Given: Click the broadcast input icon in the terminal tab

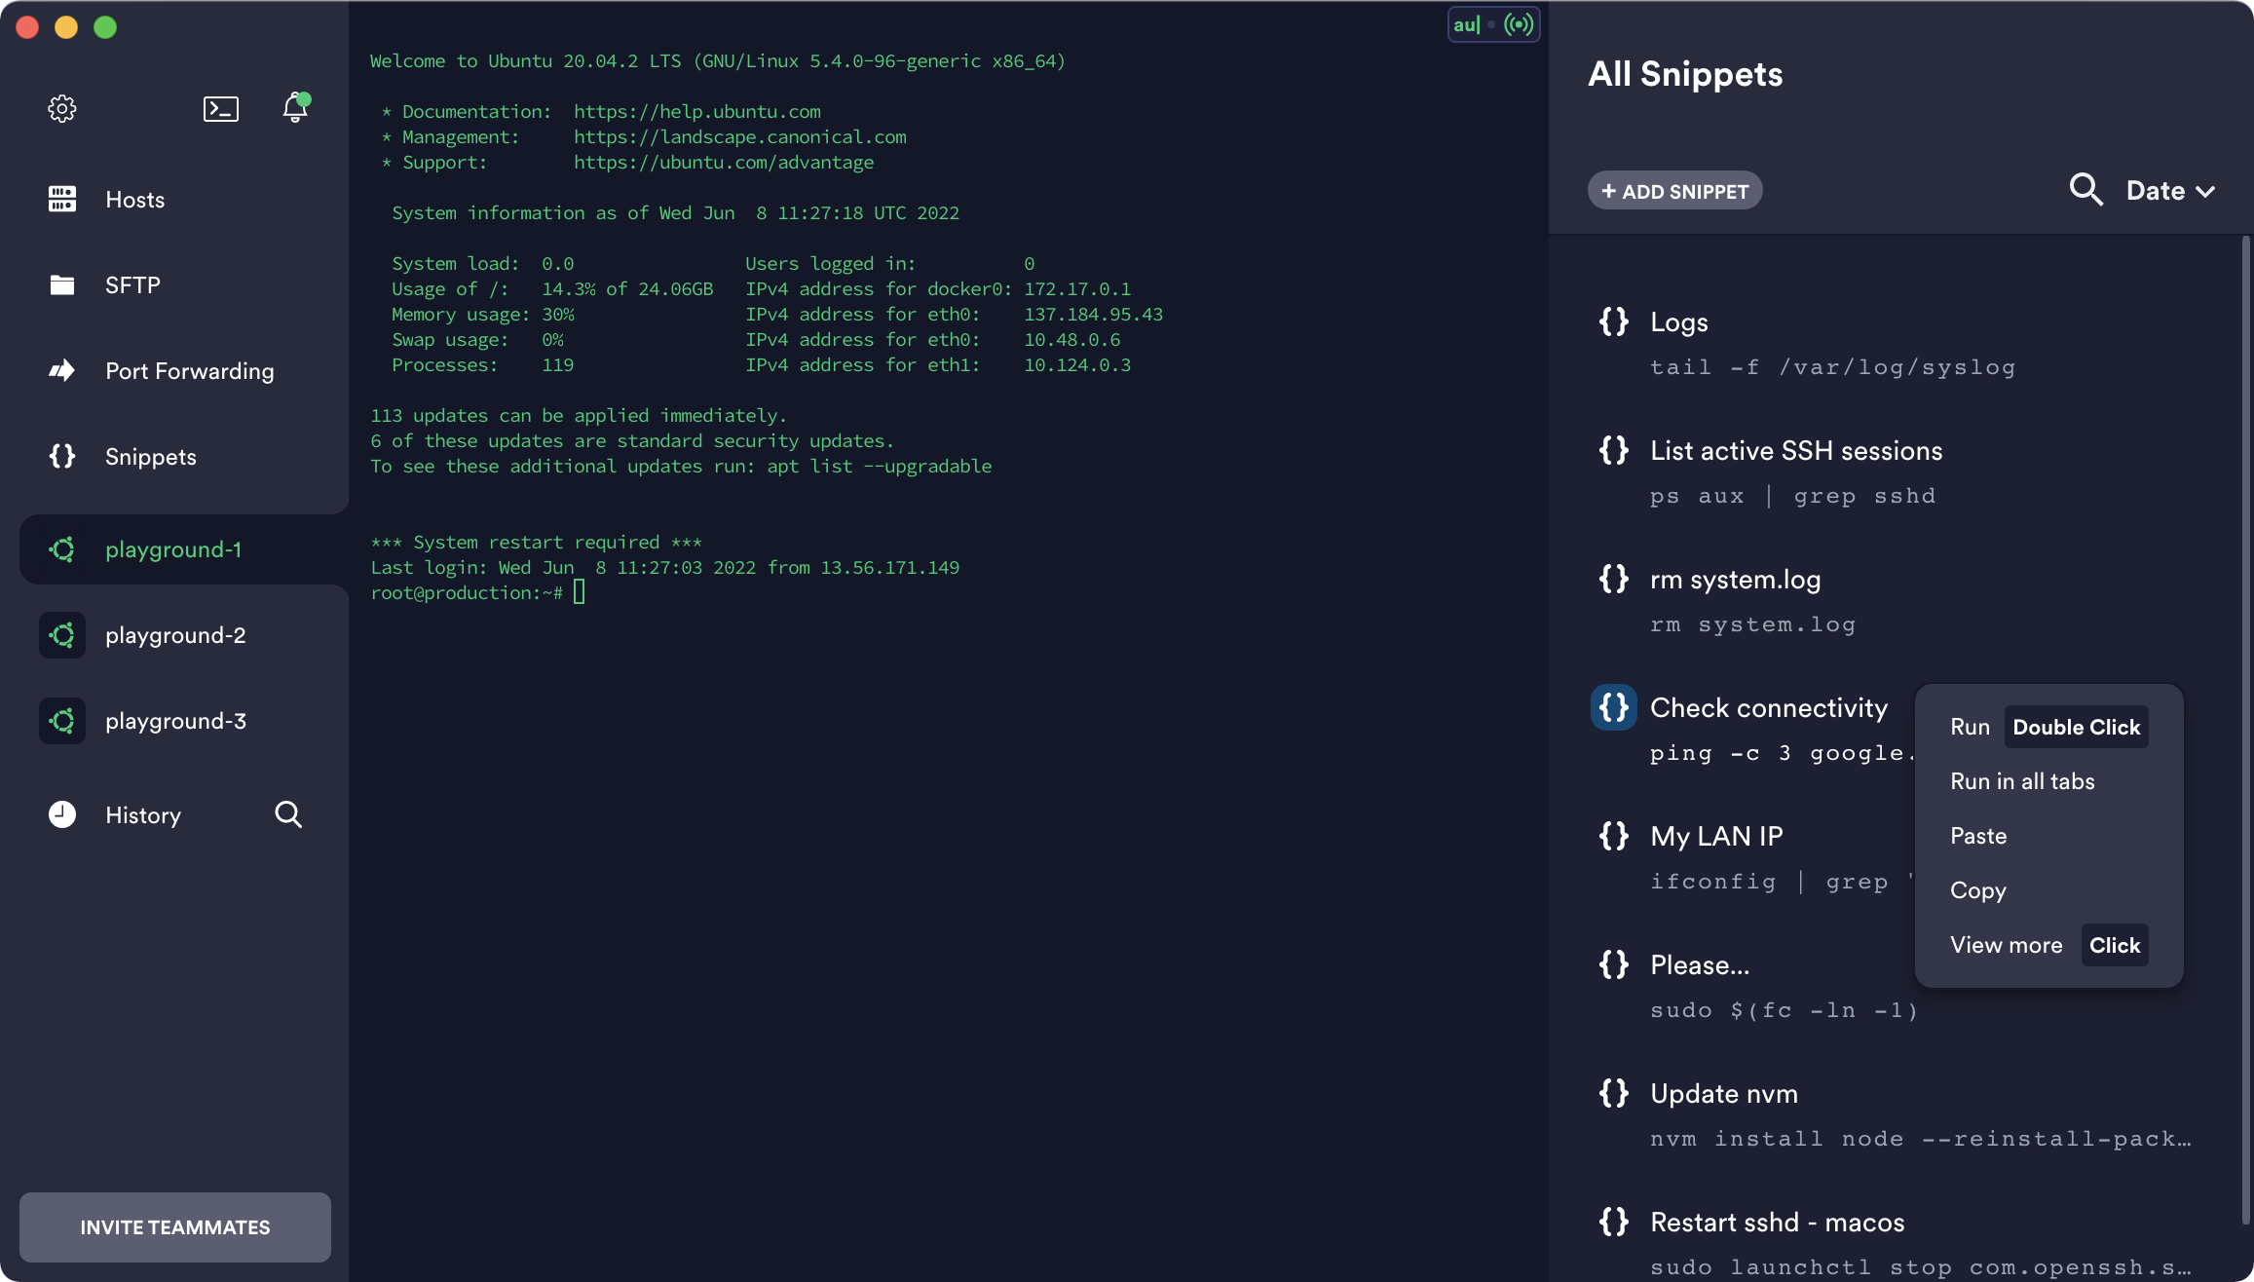Looking at the screenshot, I should click(x=1517, y=24).
